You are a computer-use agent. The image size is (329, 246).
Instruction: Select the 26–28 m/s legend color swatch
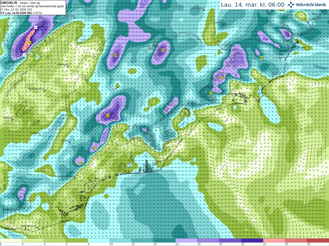pos(296,241)
